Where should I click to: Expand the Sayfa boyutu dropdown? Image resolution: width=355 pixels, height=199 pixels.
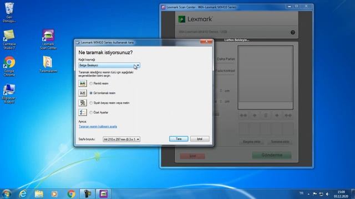[121, 139]
